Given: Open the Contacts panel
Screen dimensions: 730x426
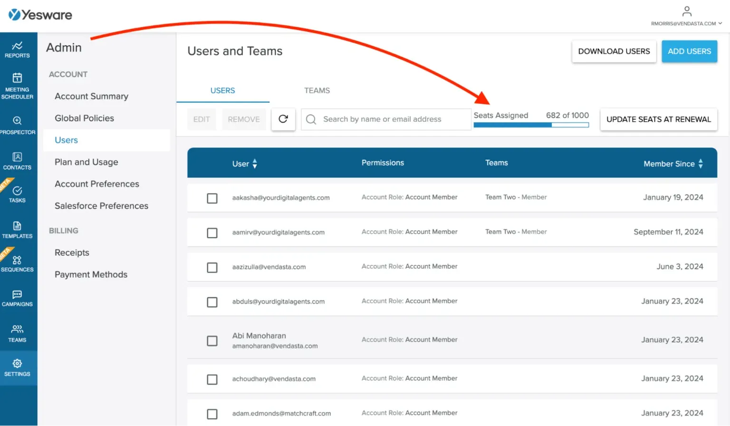Looking at the screenshot, I should point(18,160).
